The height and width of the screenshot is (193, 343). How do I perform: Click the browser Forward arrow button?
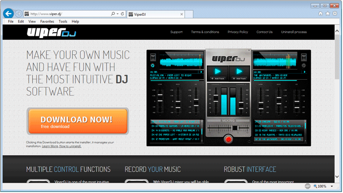pos(18,14)
